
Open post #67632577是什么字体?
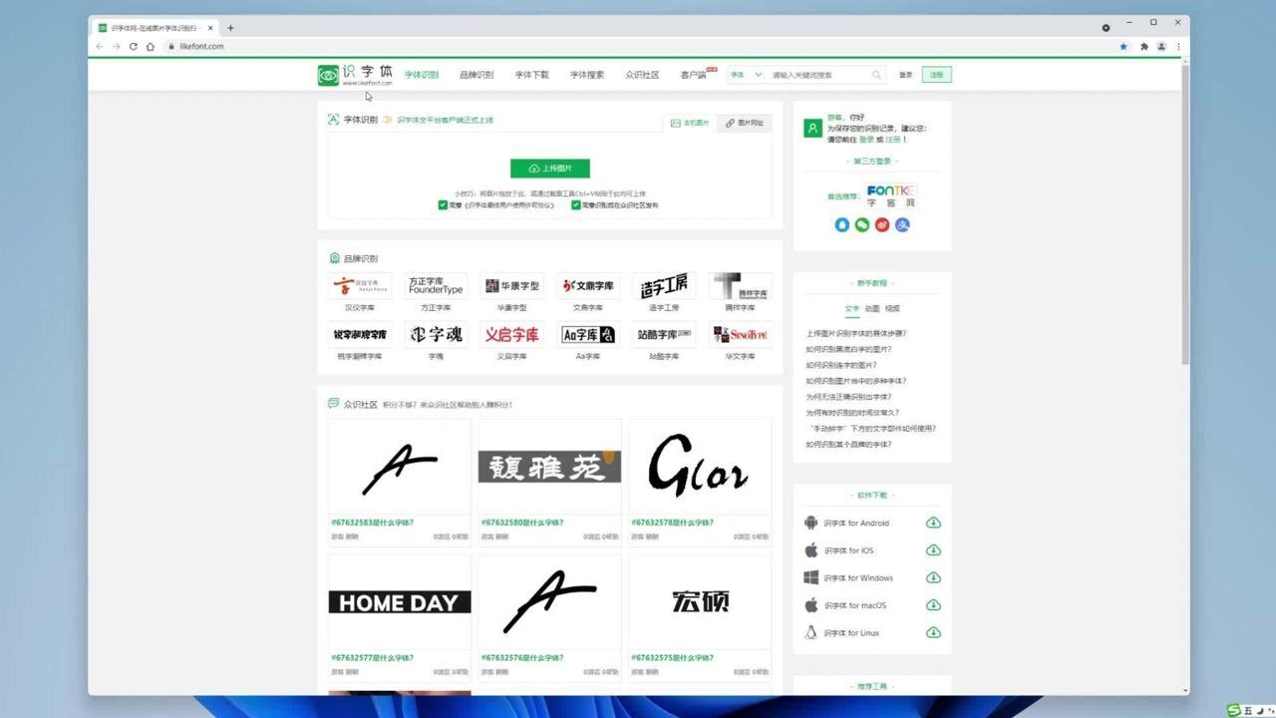(372, 657)
